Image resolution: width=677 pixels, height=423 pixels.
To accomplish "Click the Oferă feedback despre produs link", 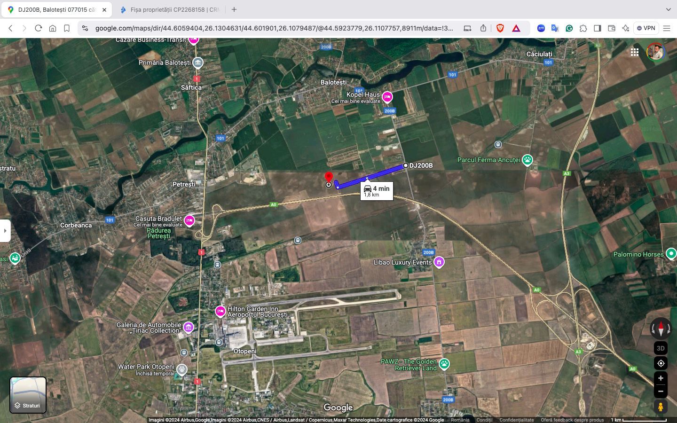I will pyautogui.click(x=572, y=420).
